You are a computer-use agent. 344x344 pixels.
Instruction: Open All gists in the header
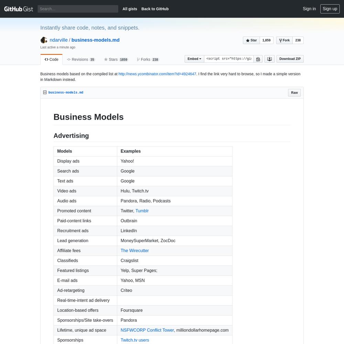point(130,9)
